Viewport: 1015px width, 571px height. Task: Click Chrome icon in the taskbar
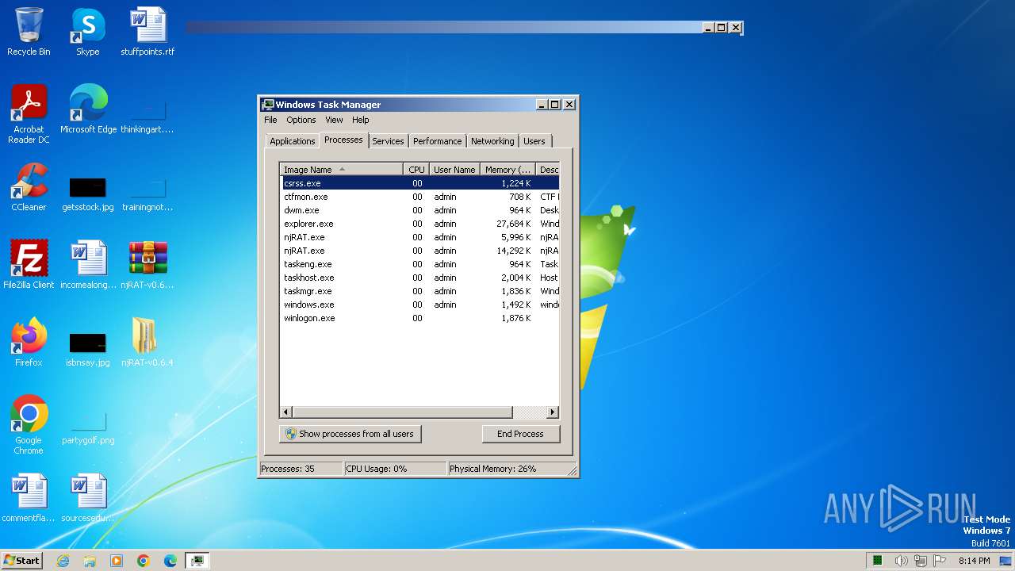click(144, 561)
